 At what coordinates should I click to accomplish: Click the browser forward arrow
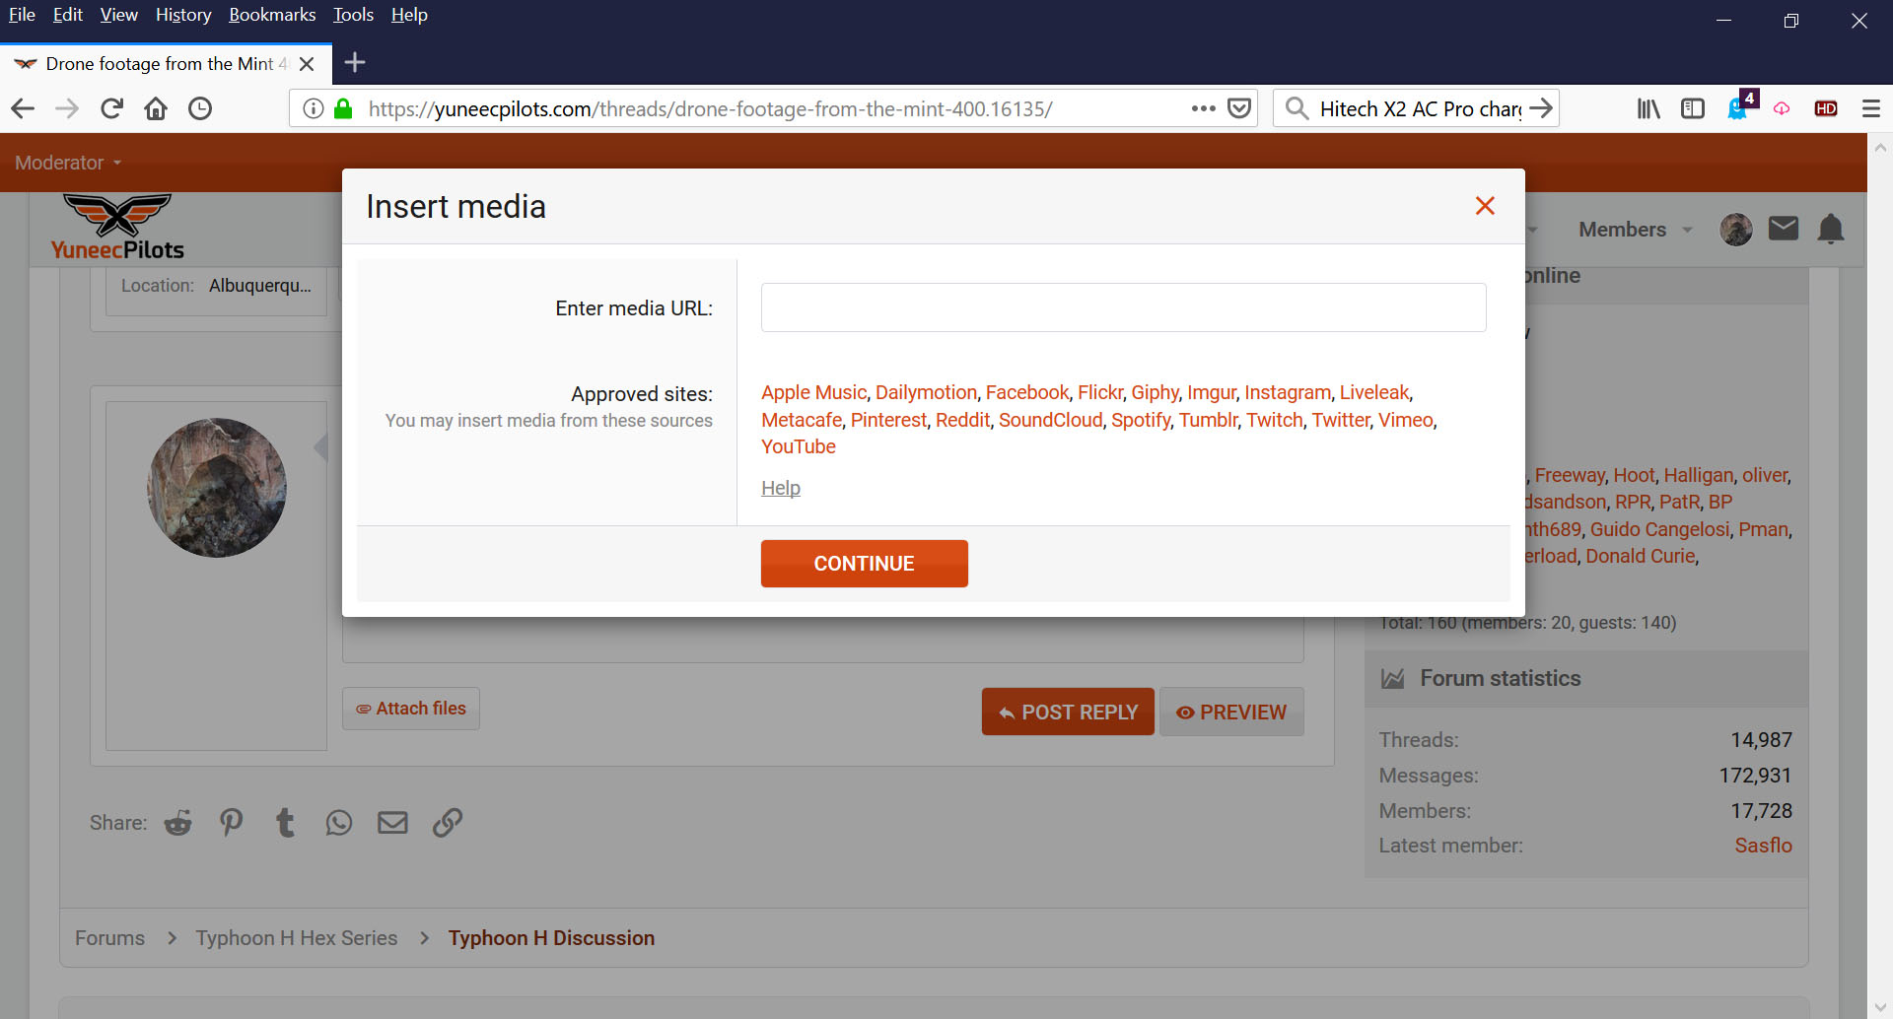67,108
